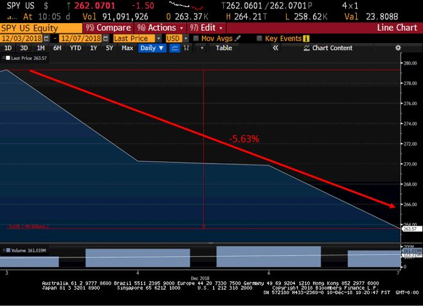Click the end date 12/07/2018 field

80,39
